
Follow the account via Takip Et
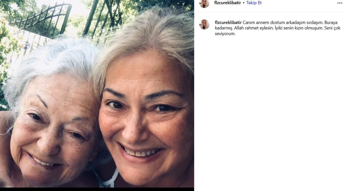[x=254, y=3]
